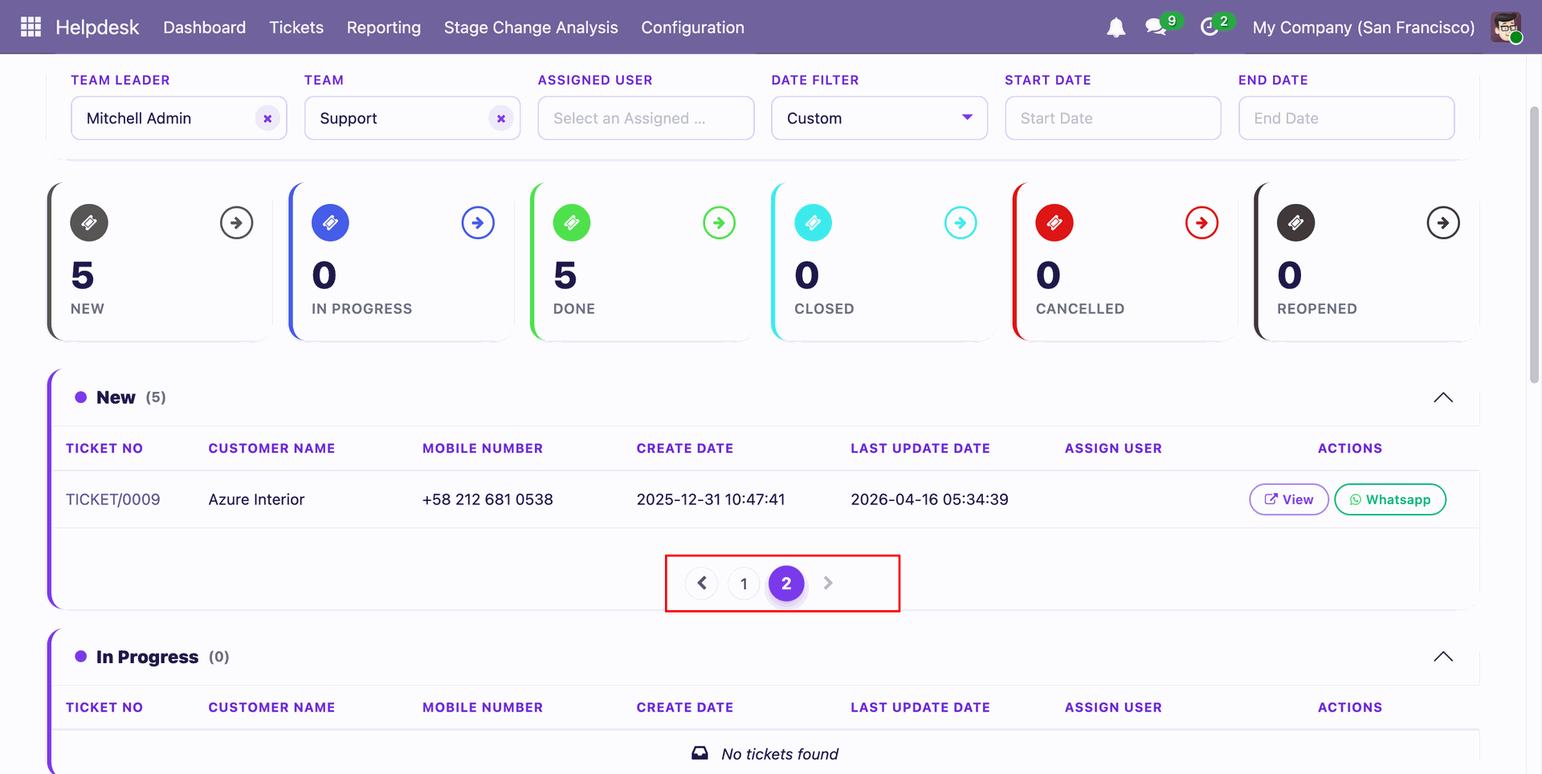1542x774 pixels.
Task: Open the Date Filter Custom dropdown
Action: pos(879,118)
